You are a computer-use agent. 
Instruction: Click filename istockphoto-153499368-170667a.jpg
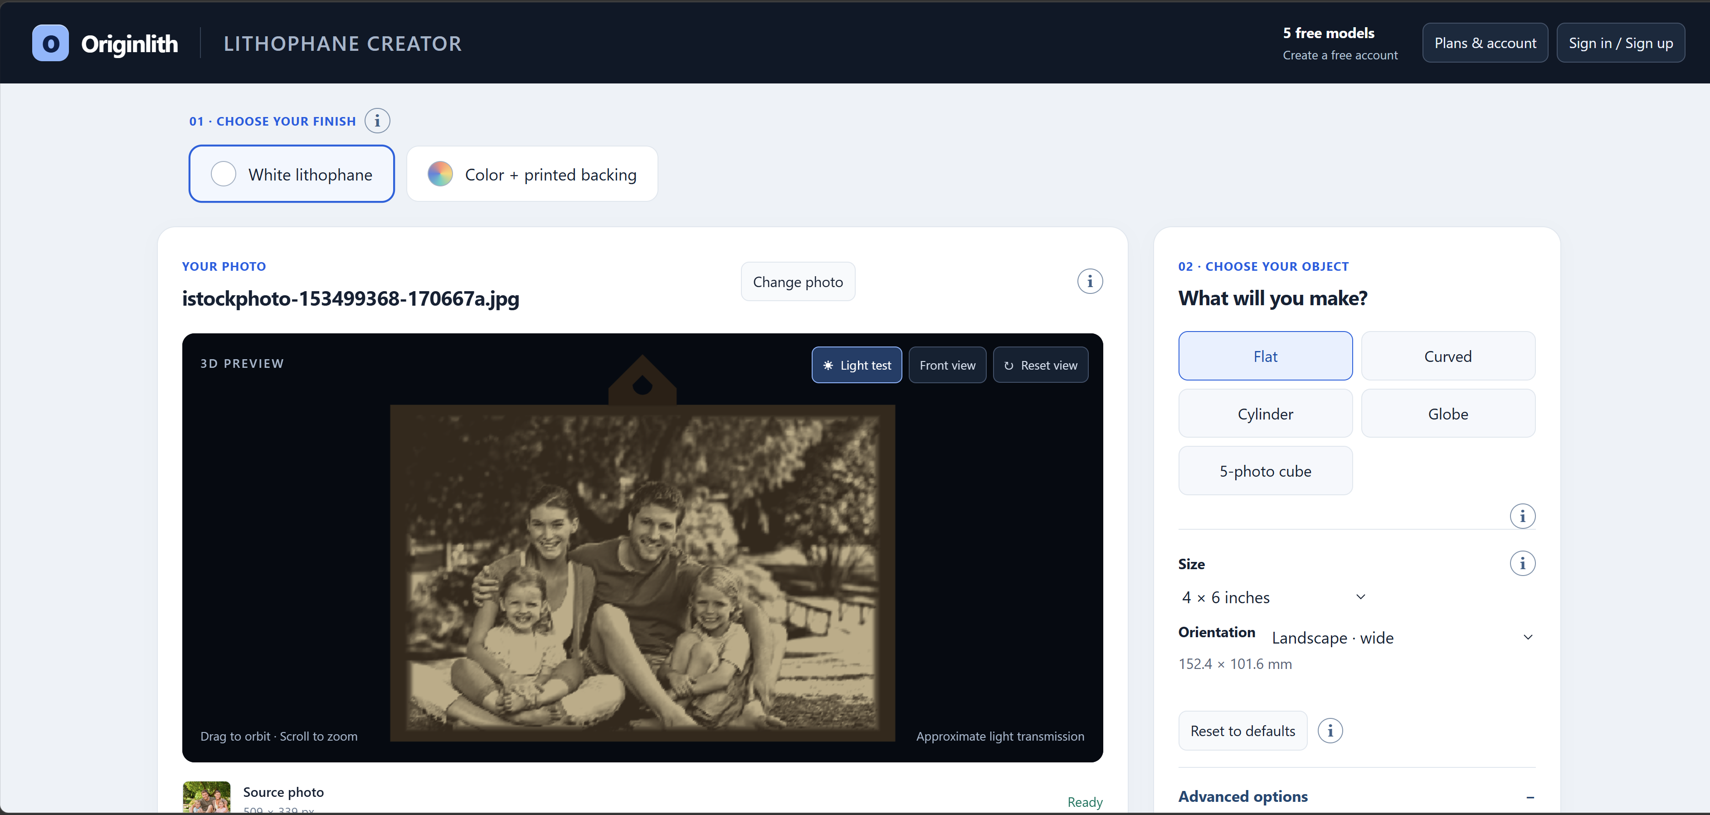pyautogui.click(x=351, y=299)
